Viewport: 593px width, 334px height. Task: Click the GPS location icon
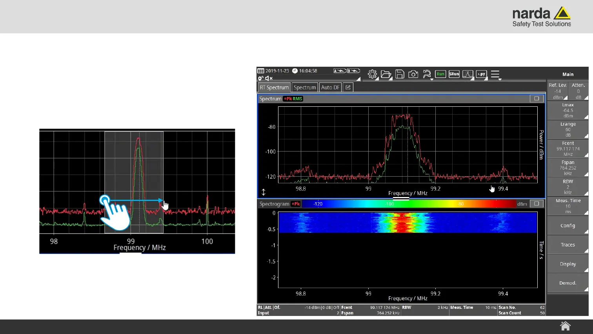click(x=260, y=78)
